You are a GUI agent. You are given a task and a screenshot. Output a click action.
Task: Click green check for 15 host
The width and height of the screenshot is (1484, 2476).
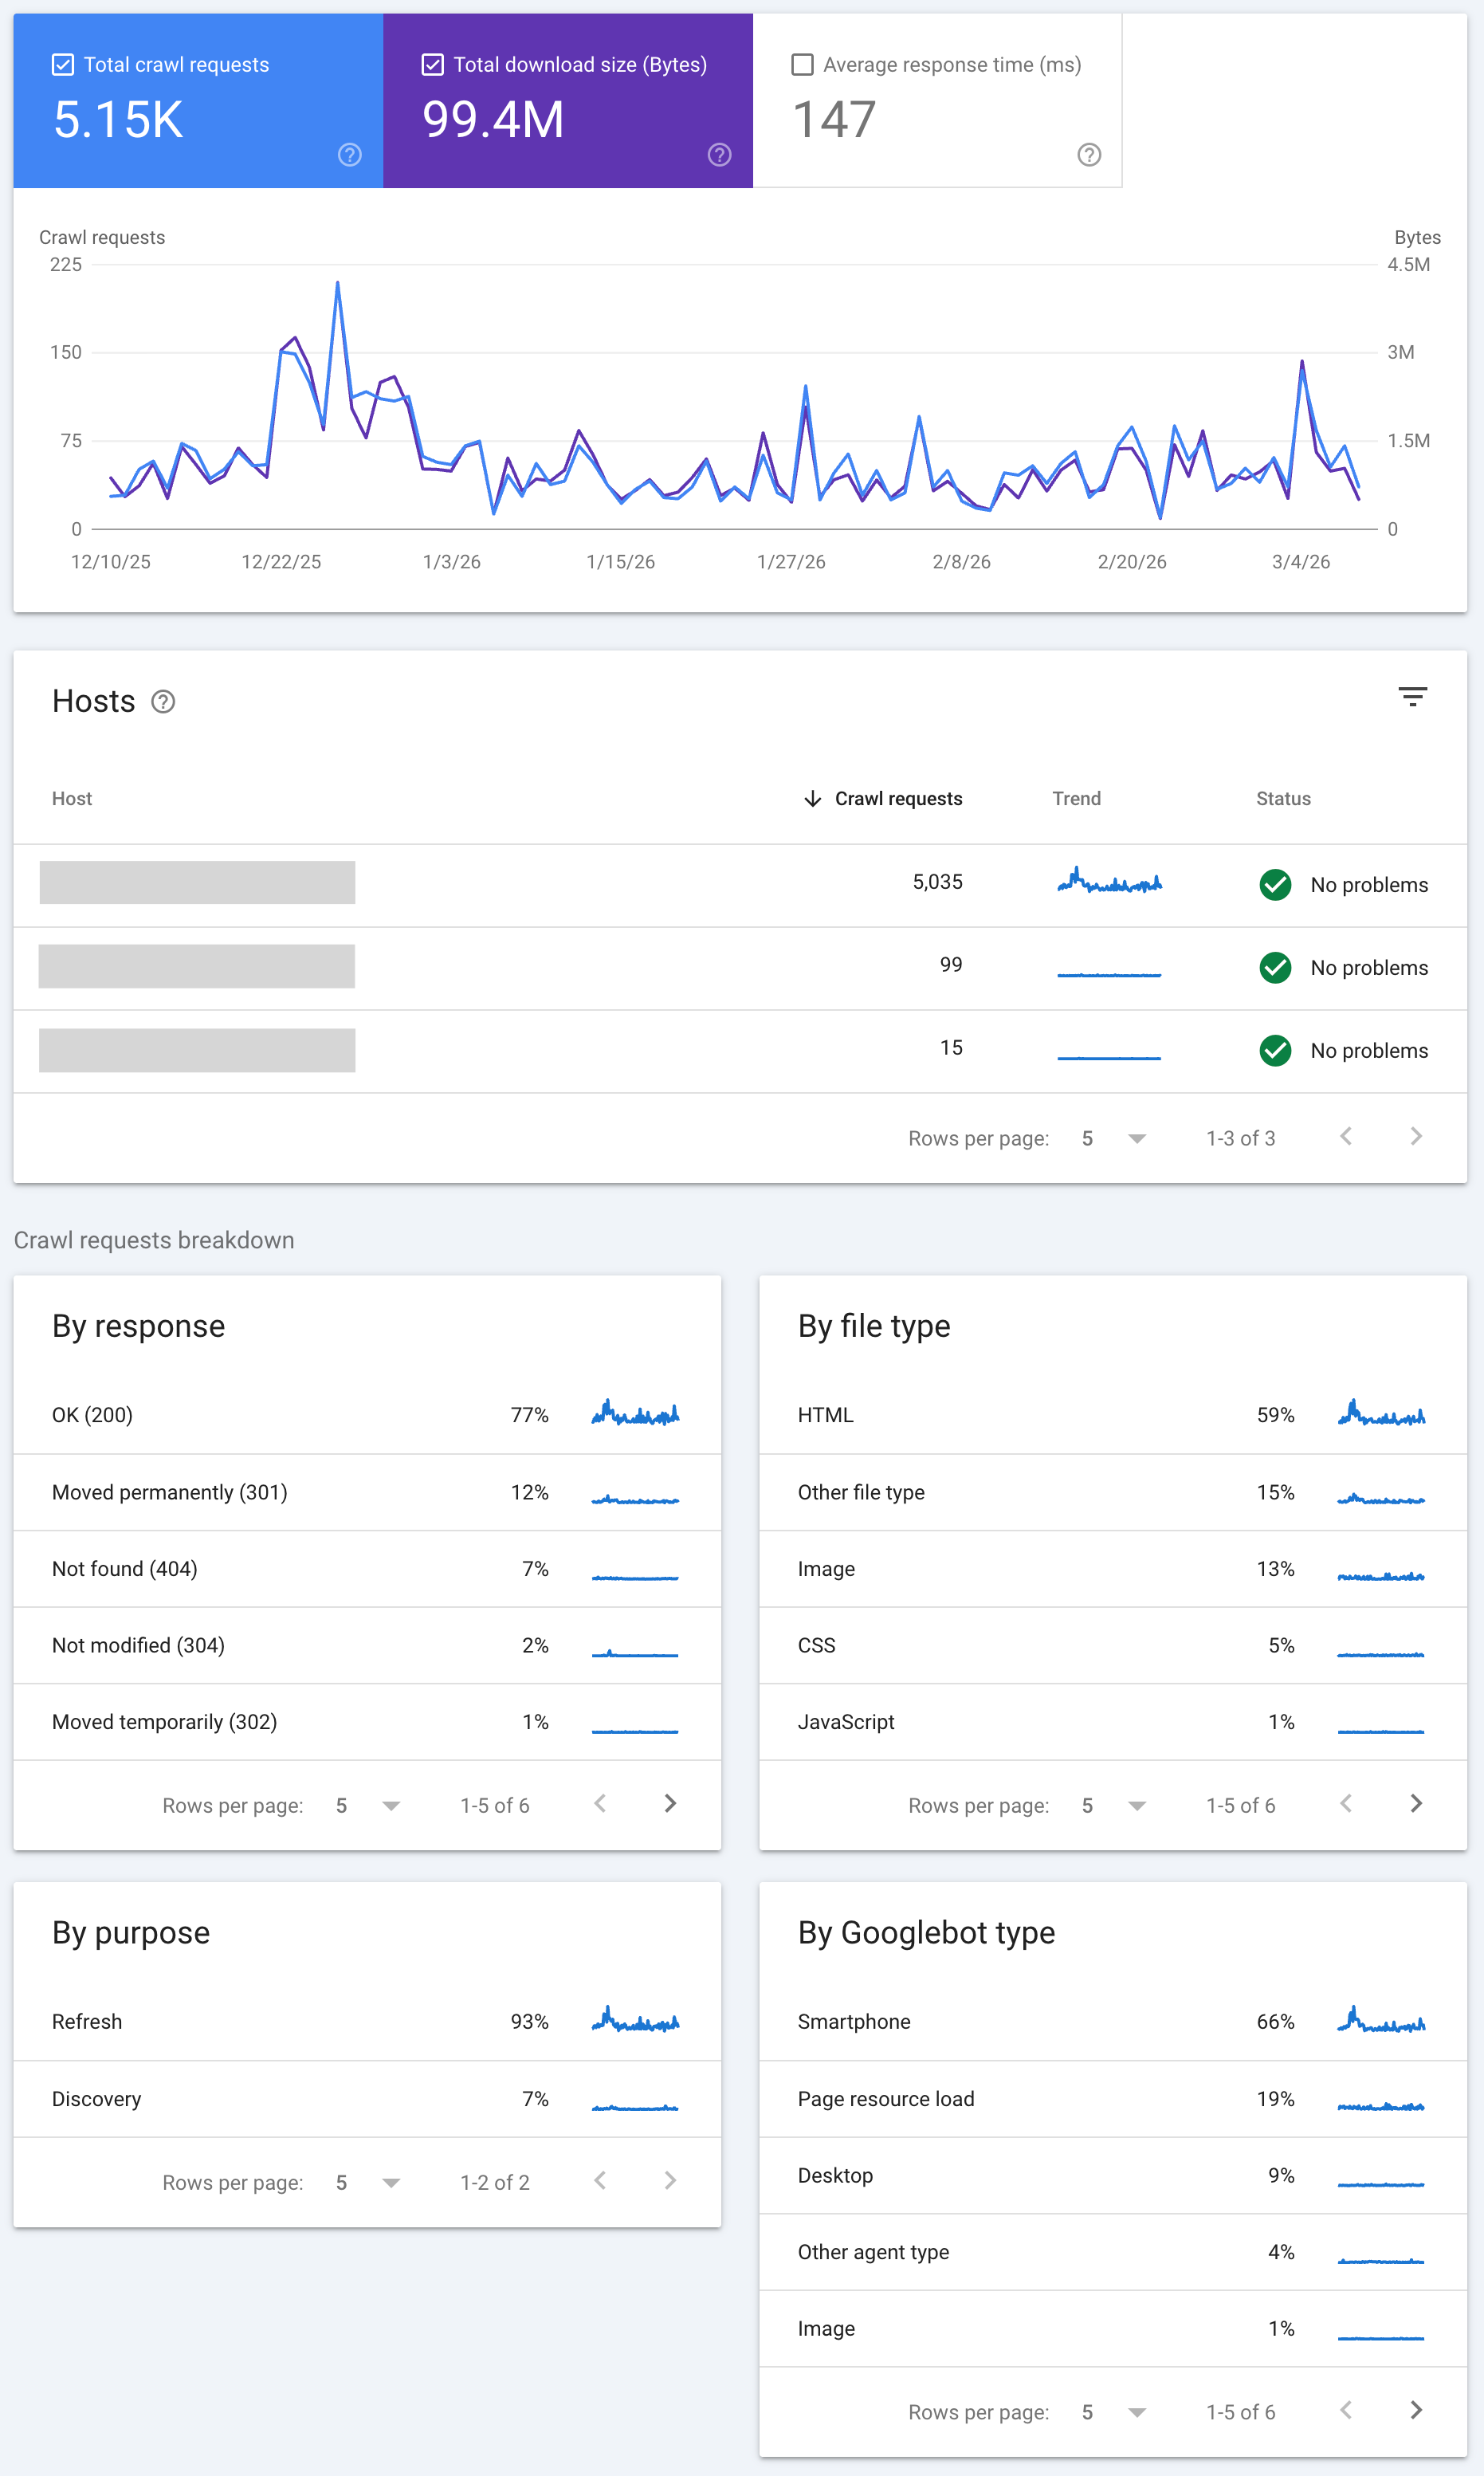pyautogui.click(x=1275, y=1051)
